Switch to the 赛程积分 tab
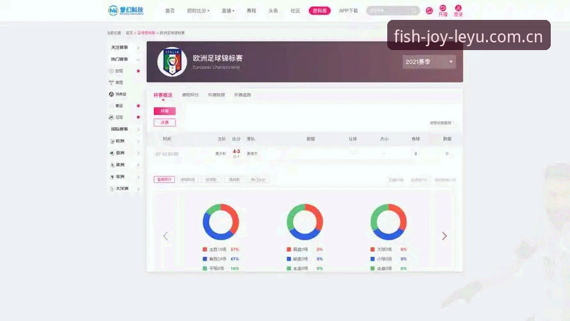Screen dimensions: 570x321 tap(190, 95)
